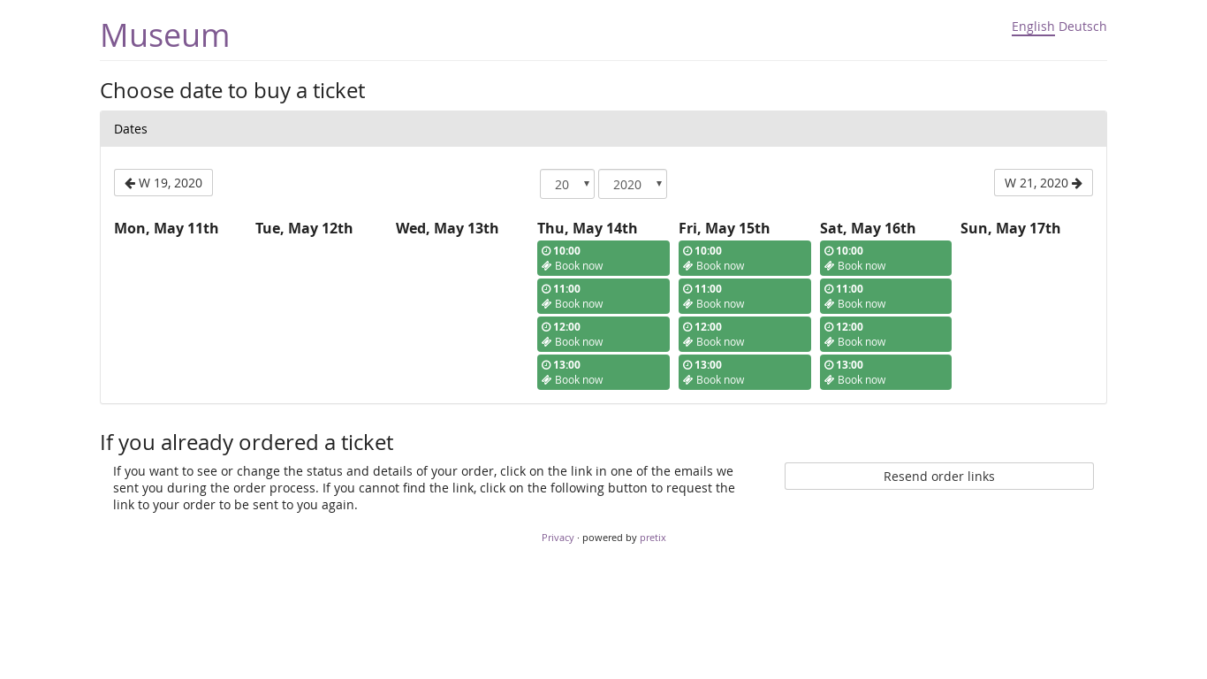Open the Privacy link in footer

tap(558, 538)
